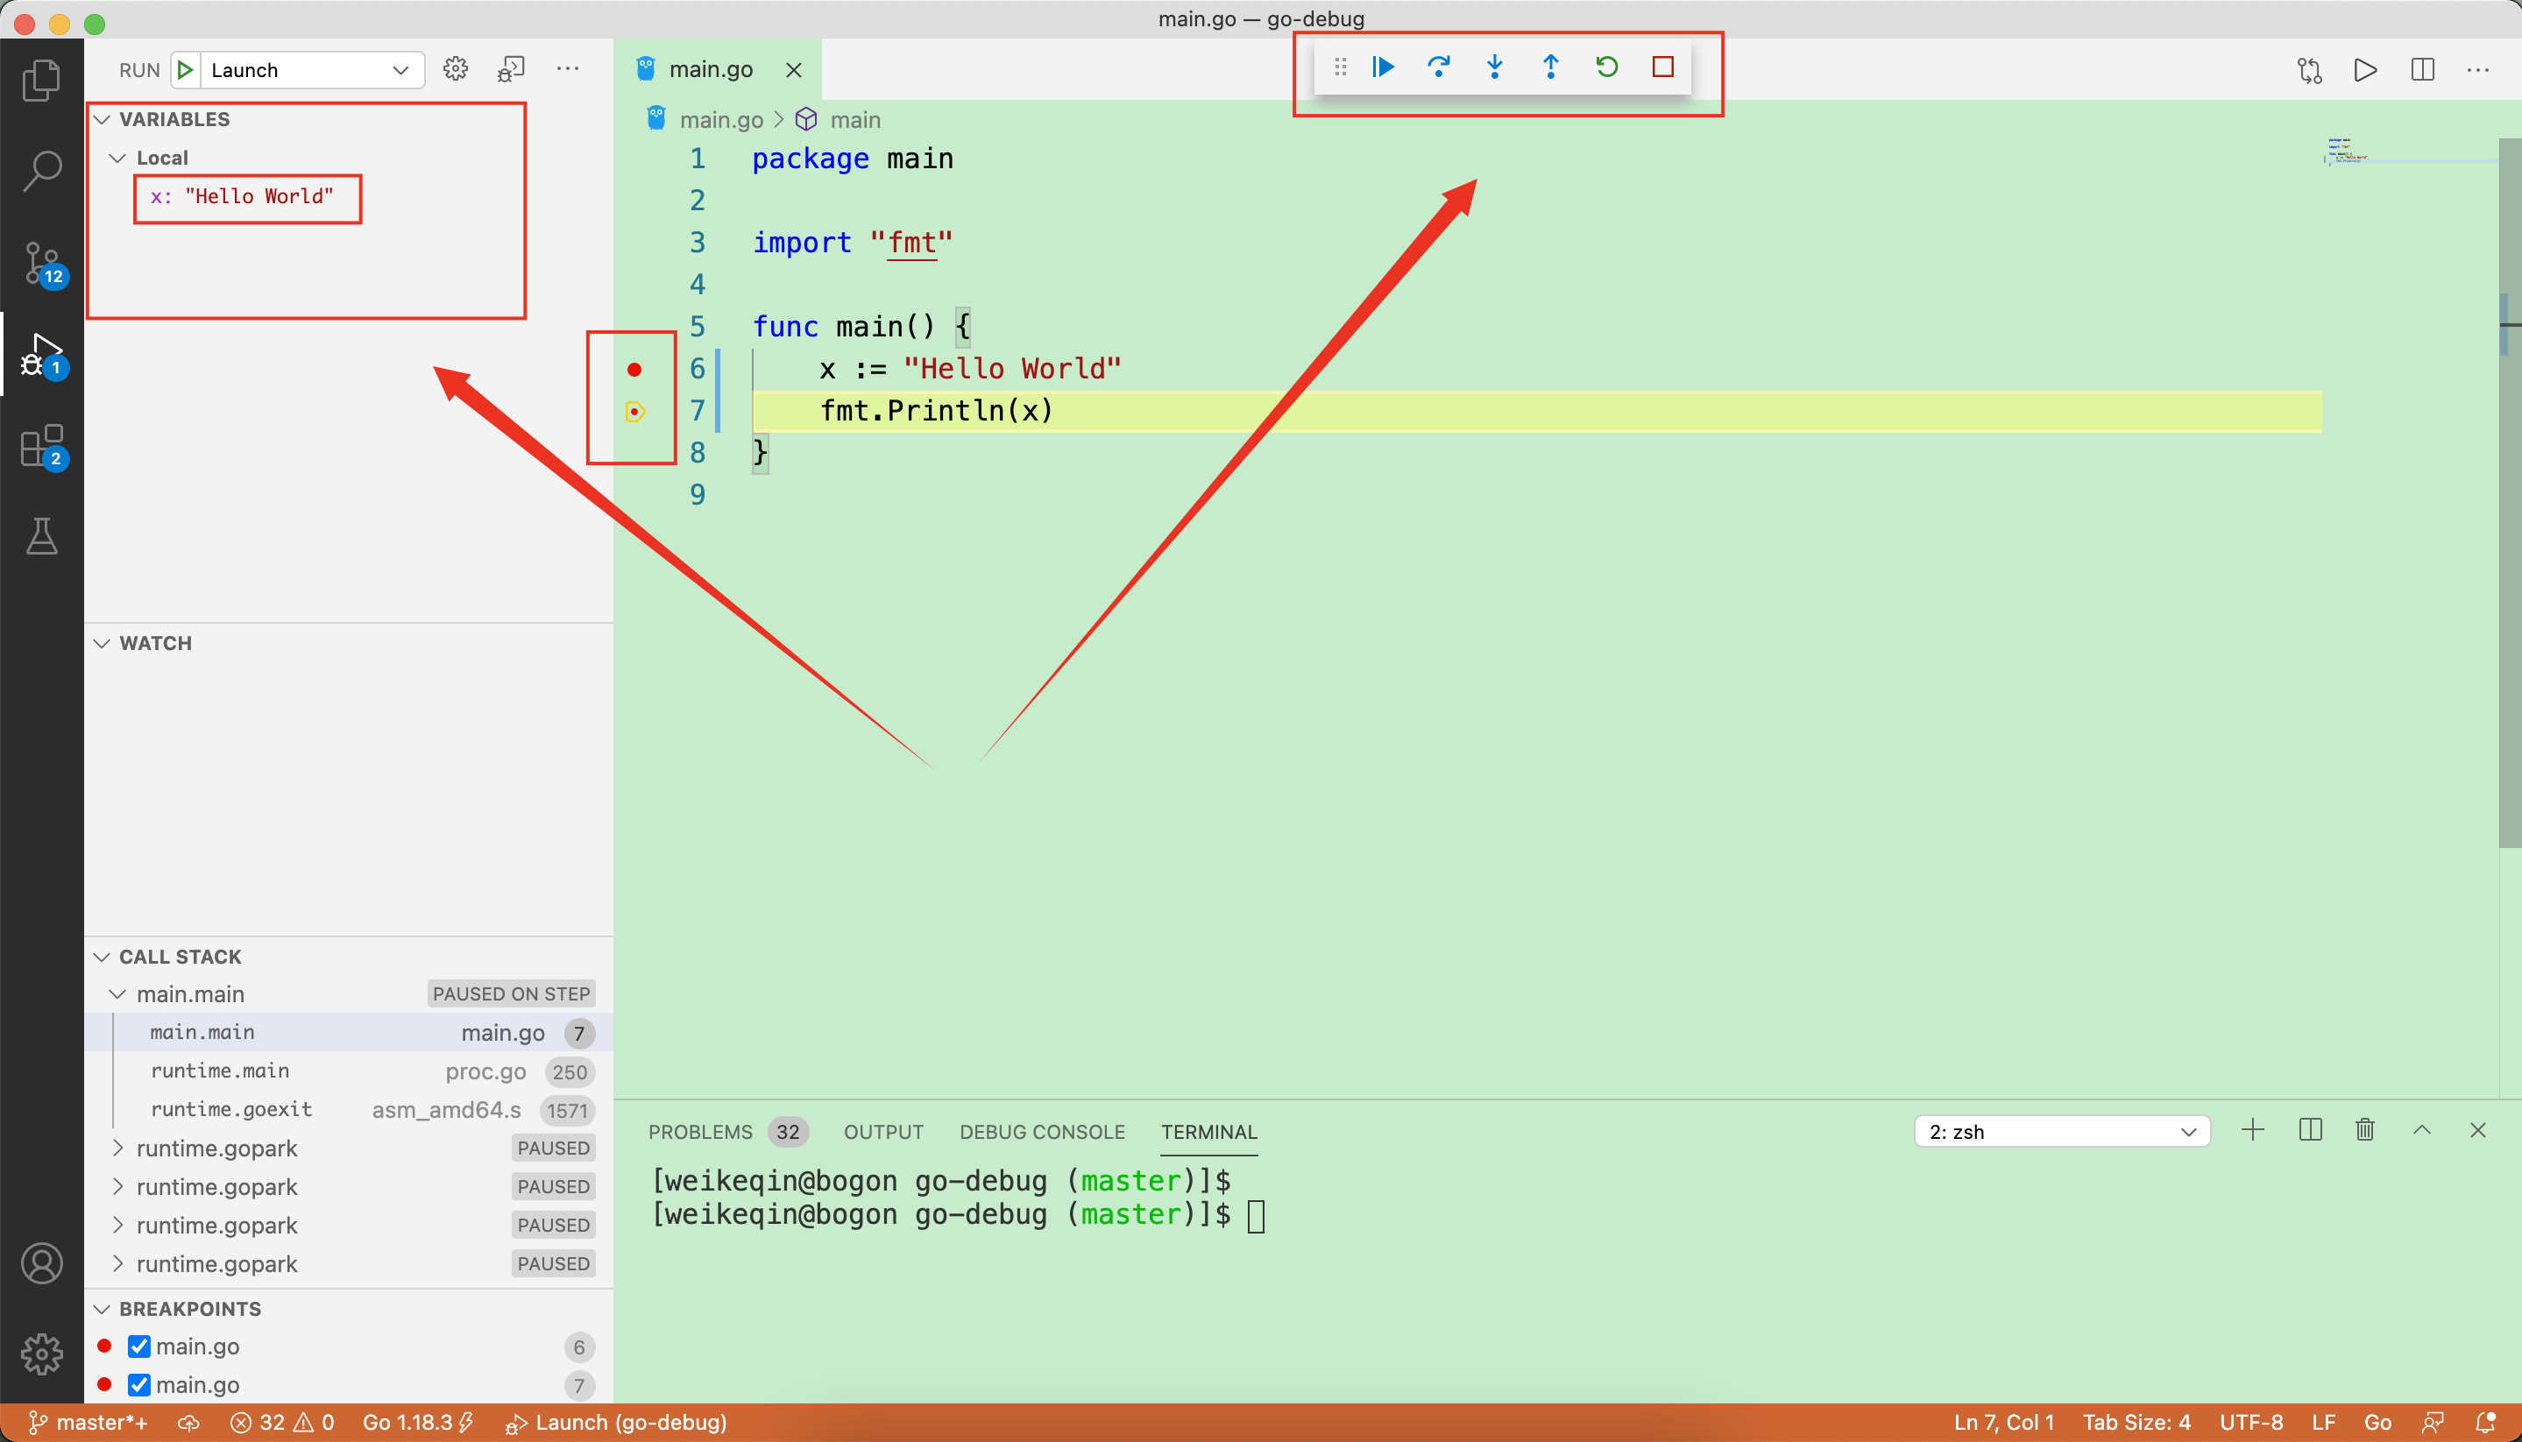Open the Testing flask view
The height and width of the screenshot is (1442, 2522).
pyautogui.click(x=41, y=536)
